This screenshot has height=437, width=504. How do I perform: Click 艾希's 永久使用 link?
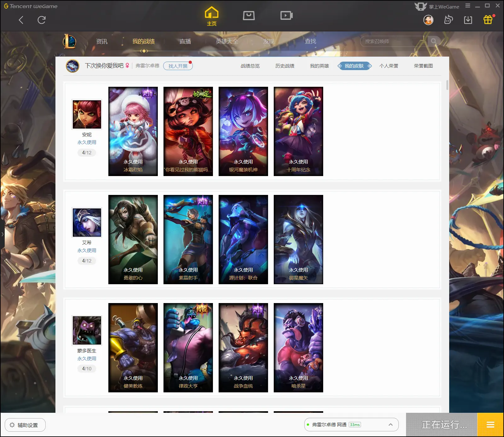click(x=87, y=251)
